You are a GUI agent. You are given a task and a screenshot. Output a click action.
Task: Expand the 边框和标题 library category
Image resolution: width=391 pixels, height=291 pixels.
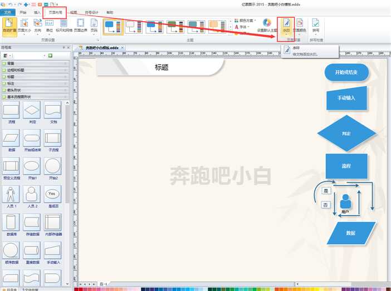tap(36, 70)
